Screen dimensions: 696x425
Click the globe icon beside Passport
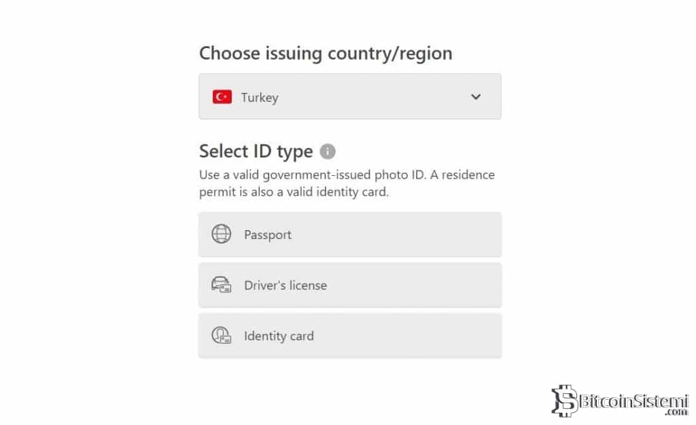coord(222,234)
